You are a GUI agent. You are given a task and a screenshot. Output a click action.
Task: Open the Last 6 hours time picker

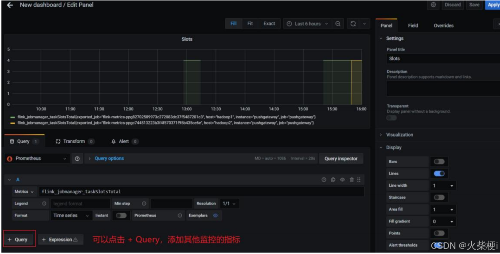pos(308,24)
